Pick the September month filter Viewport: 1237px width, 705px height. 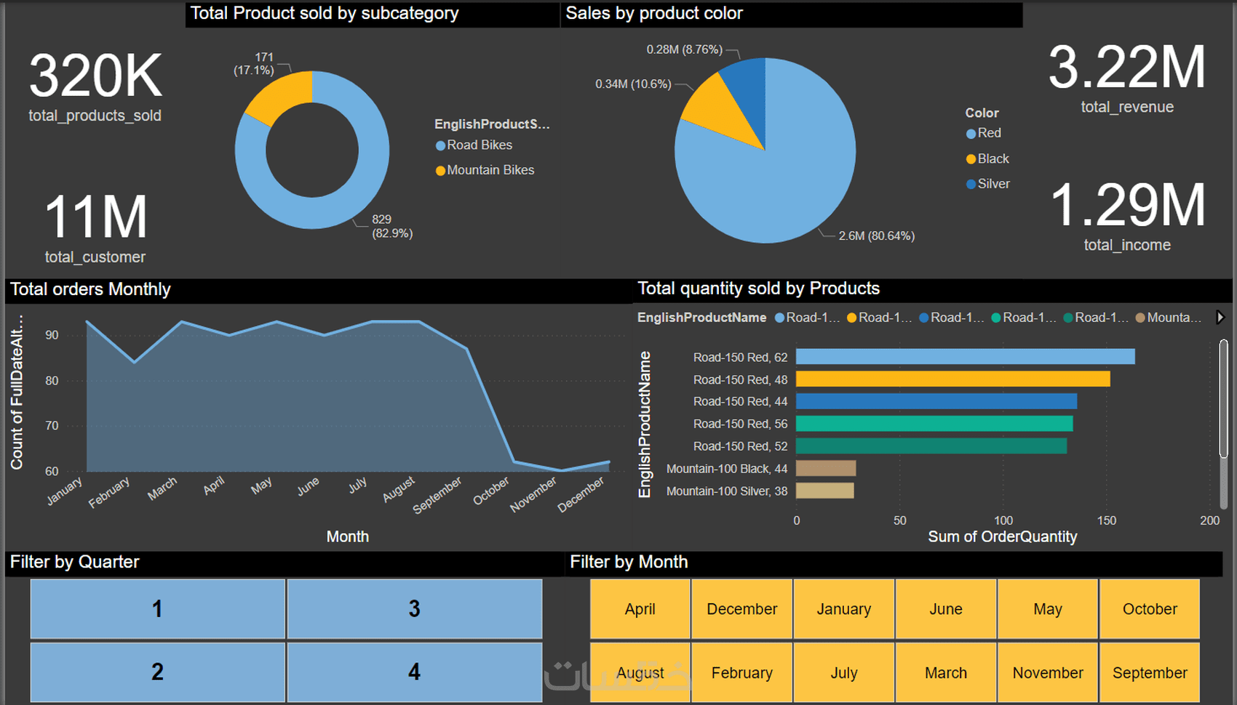point(1150,672)
